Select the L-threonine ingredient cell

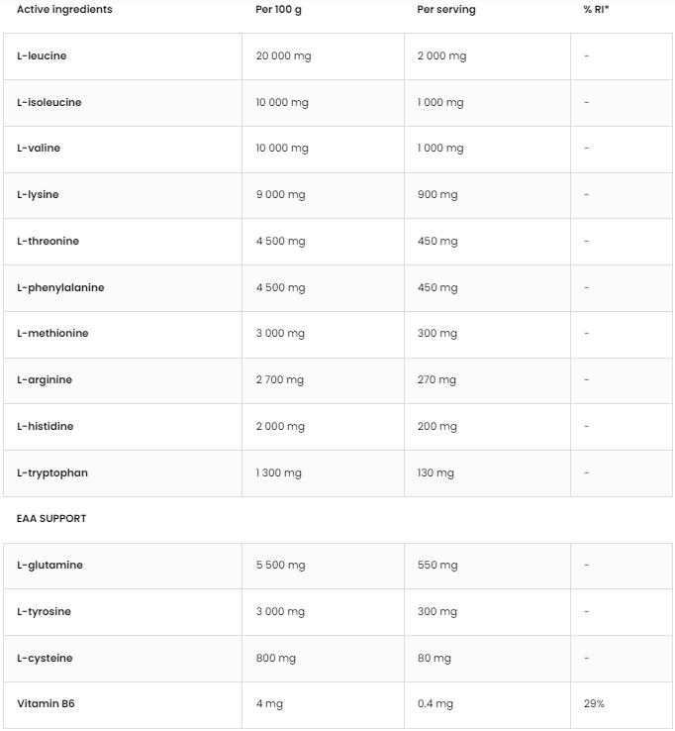[x=48, y=242]
